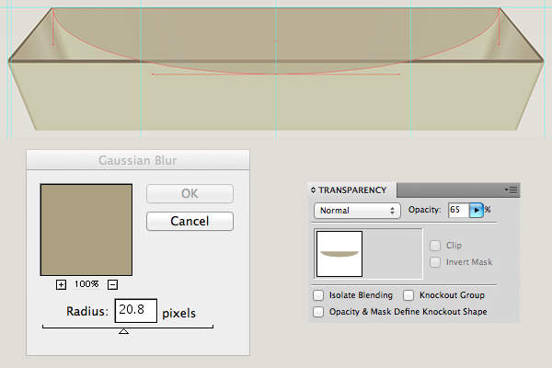Click the Gaussian Blur preview swatch
This screenshot has height=368, width=552.
pyautogui.click(x=86, y=230)
